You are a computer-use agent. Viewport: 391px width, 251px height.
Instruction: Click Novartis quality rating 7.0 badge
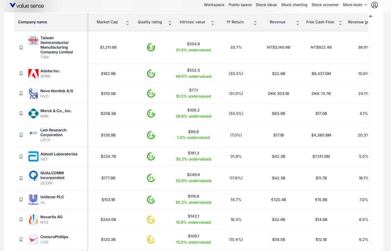(x=151, y=220)
